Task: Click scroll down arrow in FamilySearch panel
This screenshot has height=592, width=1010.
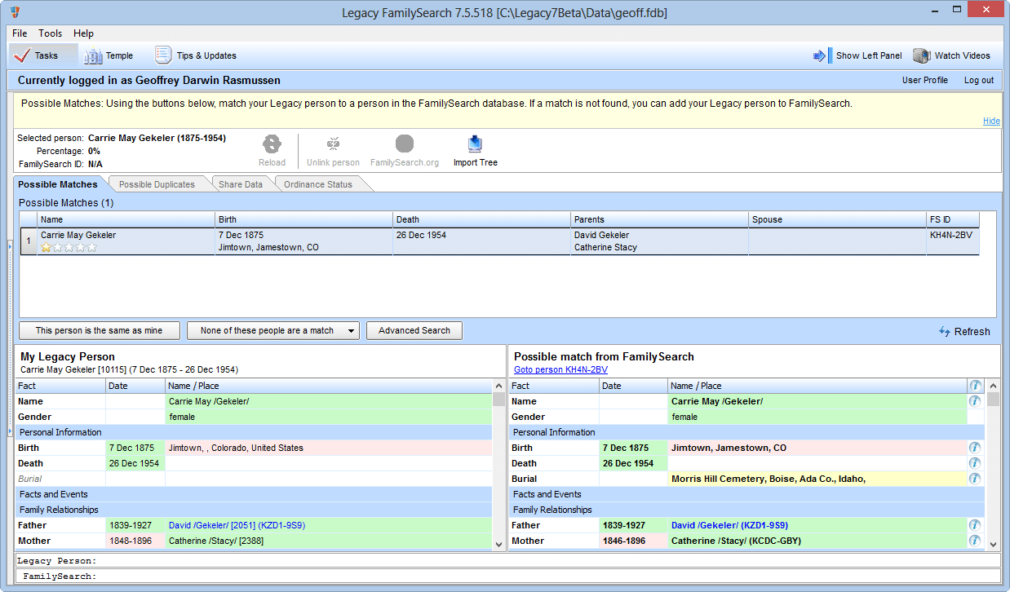Action: tap(993, 543)
